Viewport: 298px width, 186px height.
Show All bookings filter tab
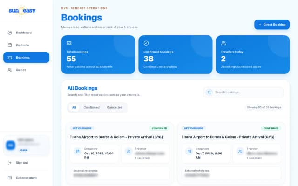click(x=74, y=107)
